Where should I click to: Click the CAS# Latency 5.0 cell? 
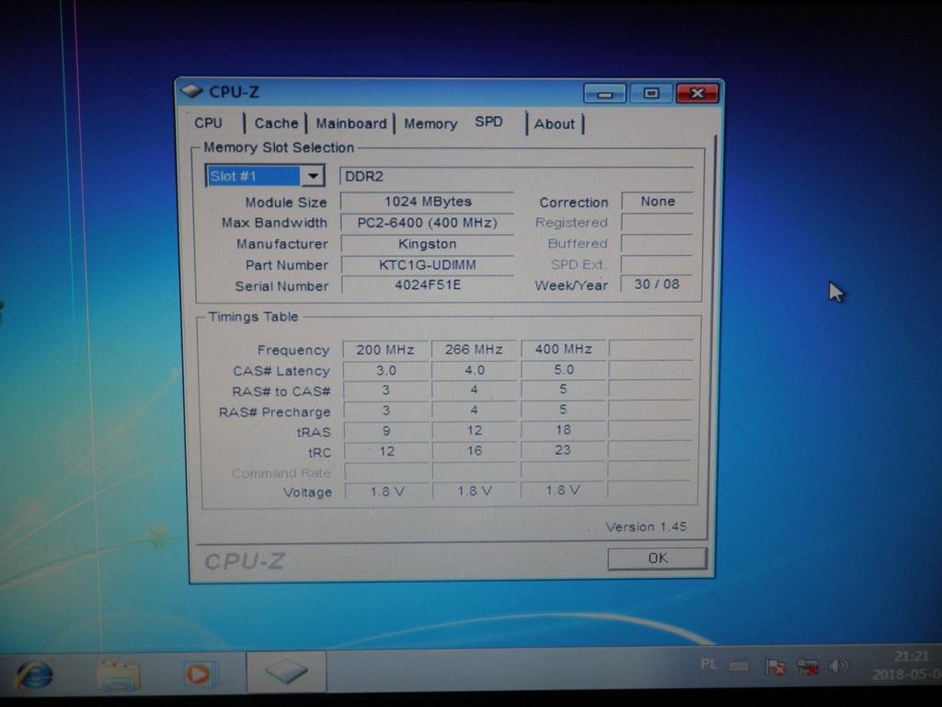(x=563, y=370)
